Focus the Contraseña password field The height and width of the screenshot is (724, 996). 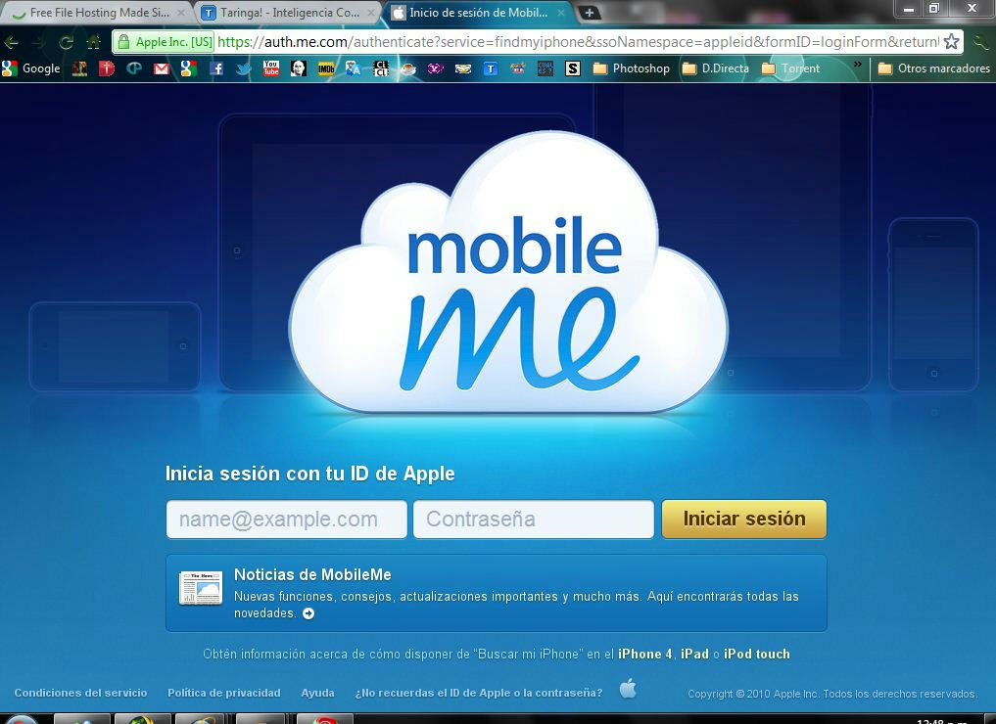point(533,520)
